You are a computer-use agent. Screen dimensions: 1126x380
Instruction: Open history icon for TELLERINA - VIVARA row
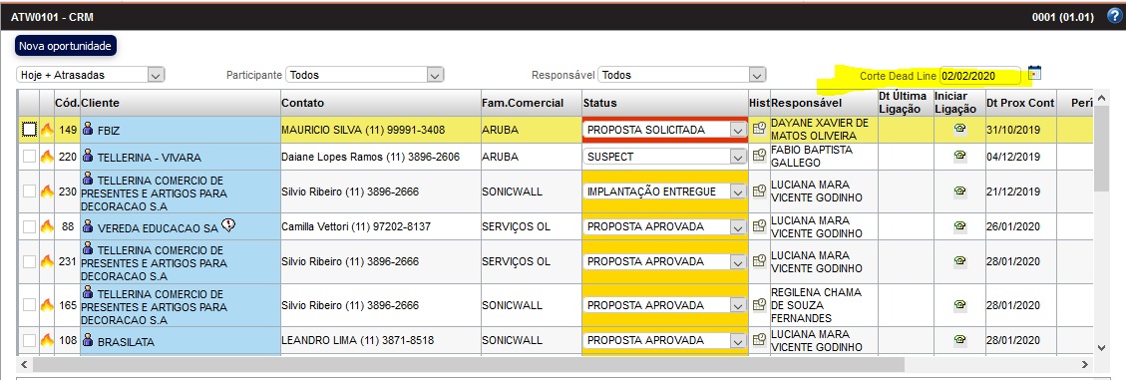click(x=759, y=156)
